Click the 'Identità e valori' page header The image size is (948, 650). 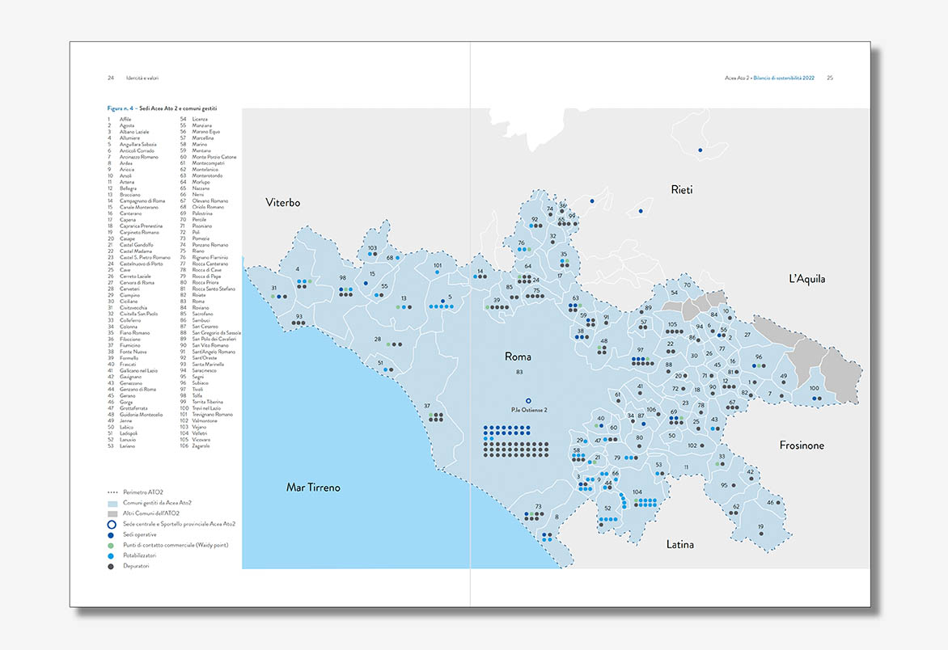tap(142, 78)
